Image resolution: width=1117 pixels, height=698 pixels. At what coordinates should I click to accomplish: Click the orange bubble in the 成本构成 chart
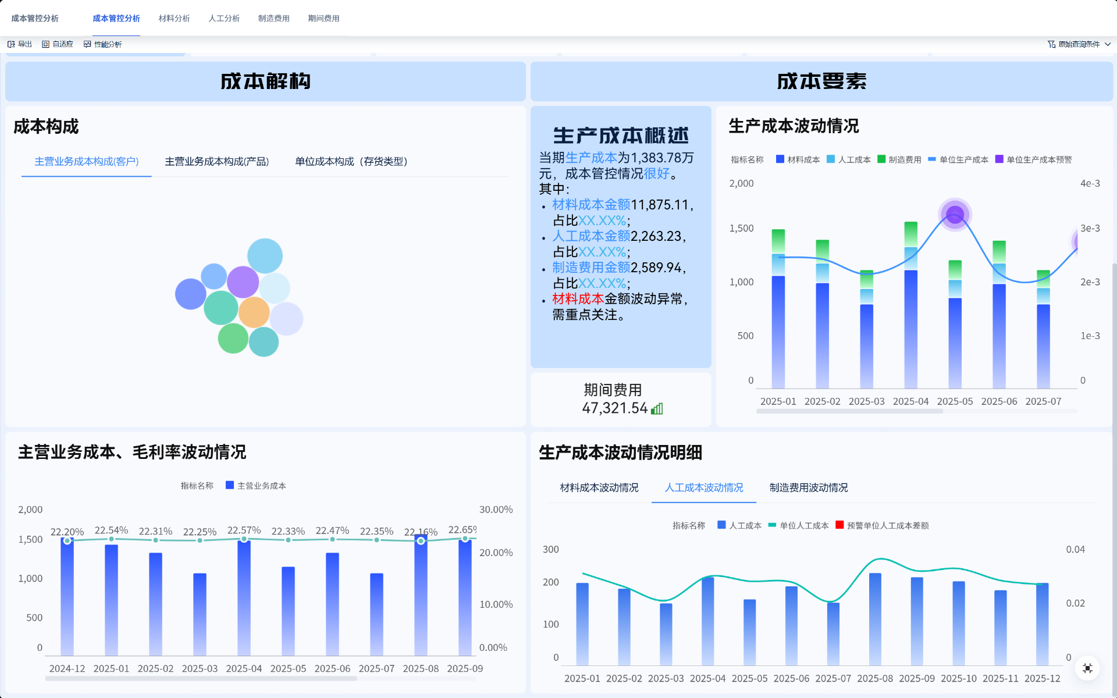[x=254, y=312]
